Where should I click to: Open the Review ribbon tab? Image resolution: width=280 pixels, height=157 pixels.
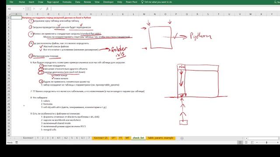point(87,2)
